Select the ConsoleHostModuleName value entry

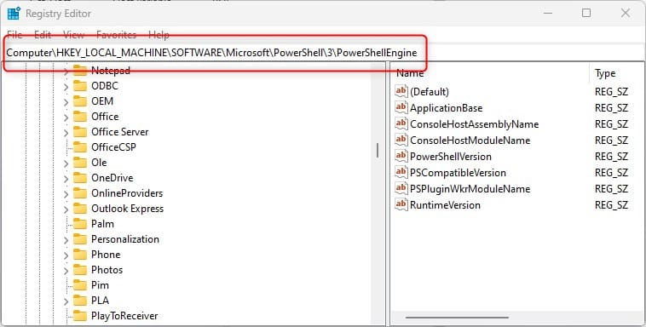(x=470, y=141)
